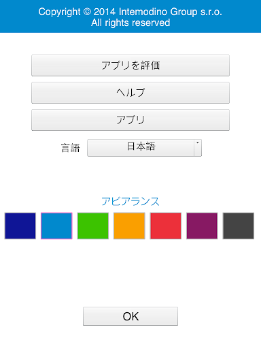Pick the purple appearance swatch

[202, 226]
